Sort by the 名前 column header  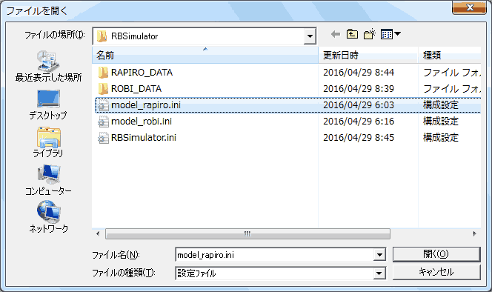click(x=205, y=56)
